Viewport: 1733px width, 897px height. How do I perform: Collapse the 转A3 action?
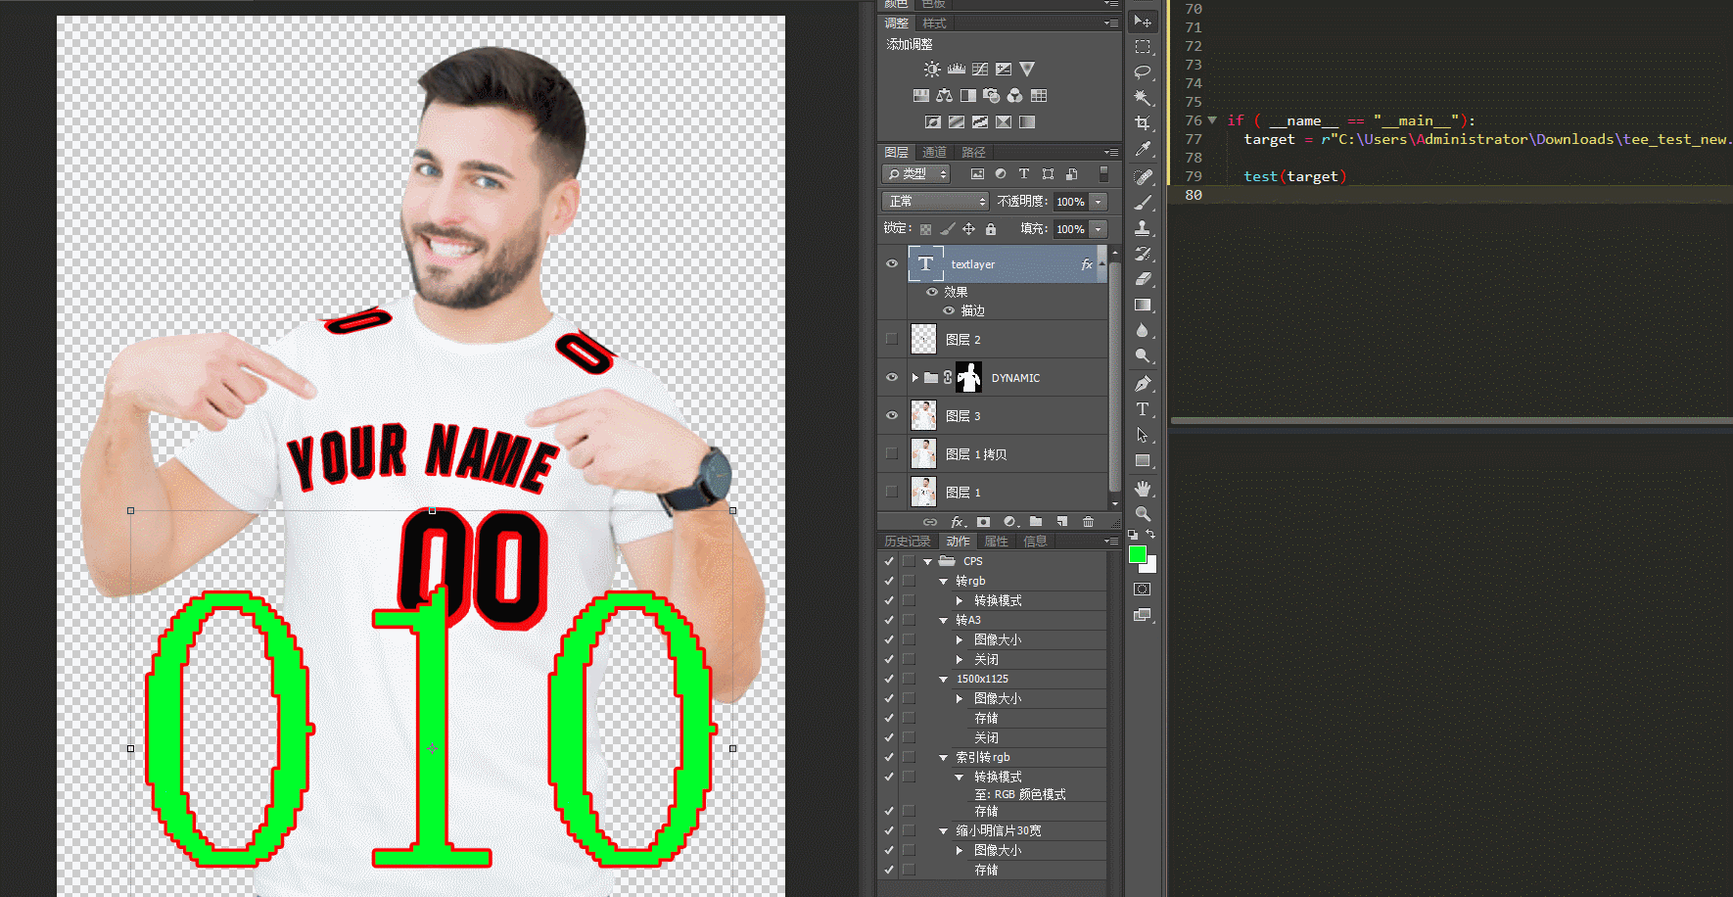(944, 621)
